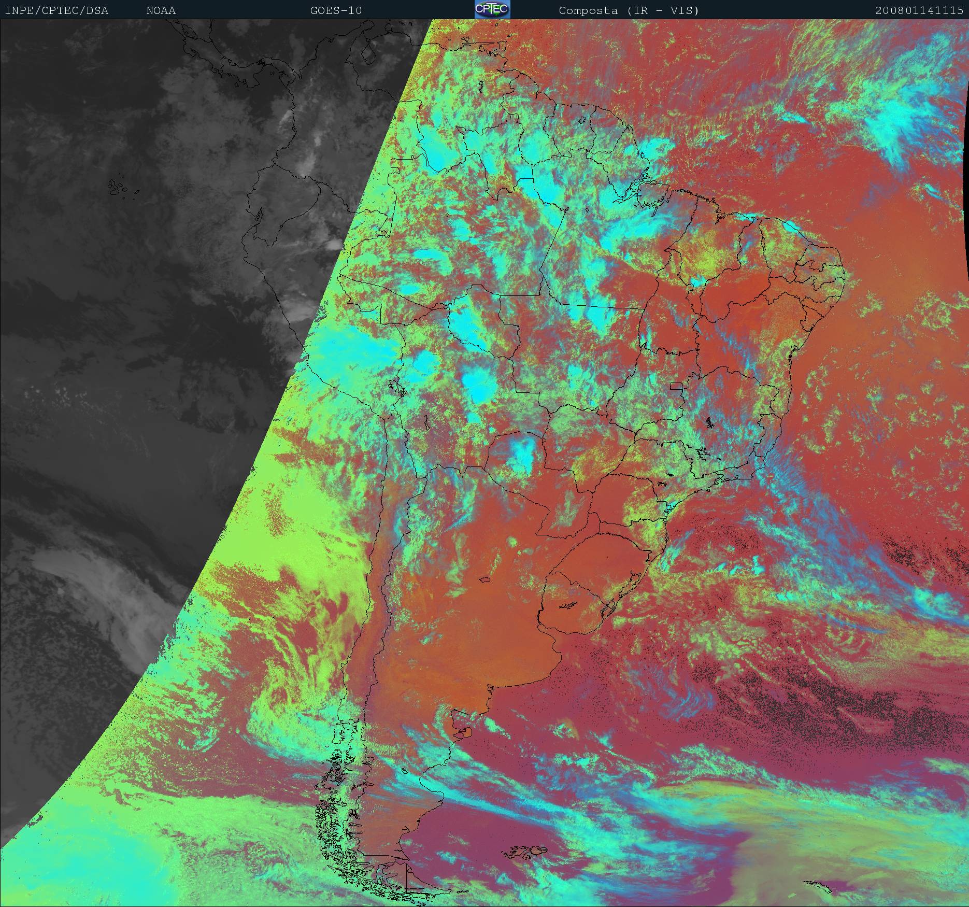Click the CPTEC logo in the header
Screen dimensions: 969x907
click(x=492, y=9)
